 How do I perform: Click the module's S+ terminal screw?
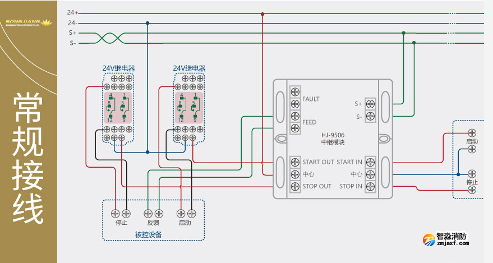coord(370,104)
